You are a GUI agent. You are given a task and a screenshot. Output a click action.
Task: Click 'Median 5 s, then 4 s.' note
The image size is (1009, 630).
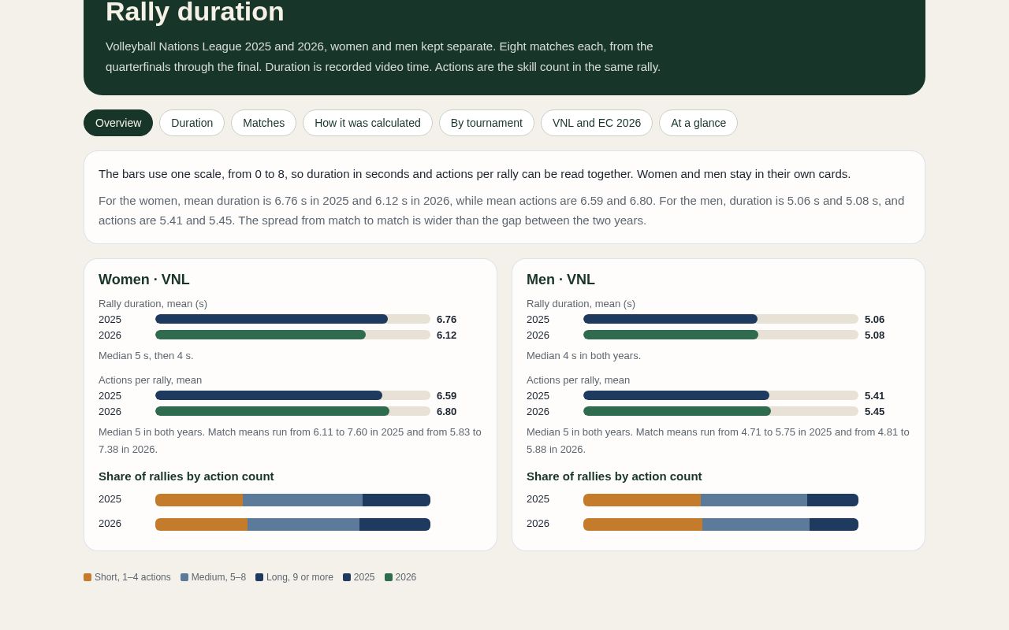pyautogui.click(x=146, y=356)
